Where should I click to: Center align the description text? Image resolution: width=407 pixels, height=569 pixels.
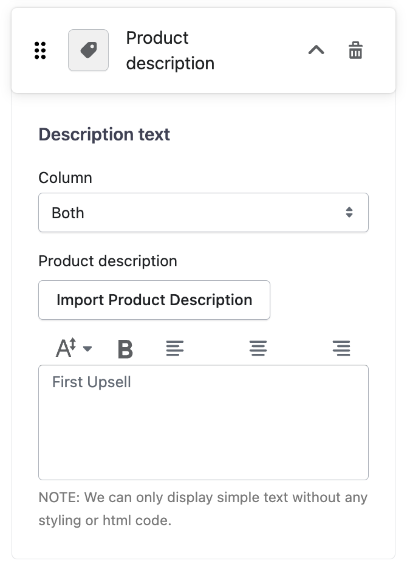(258, 348)
